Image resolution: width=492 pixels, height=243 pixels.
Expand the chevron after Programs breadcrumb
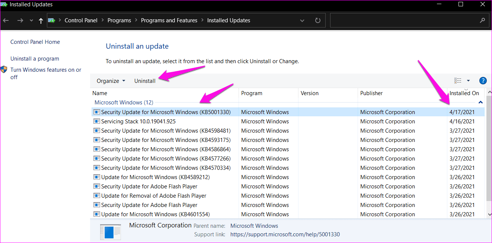pos(136,20)
